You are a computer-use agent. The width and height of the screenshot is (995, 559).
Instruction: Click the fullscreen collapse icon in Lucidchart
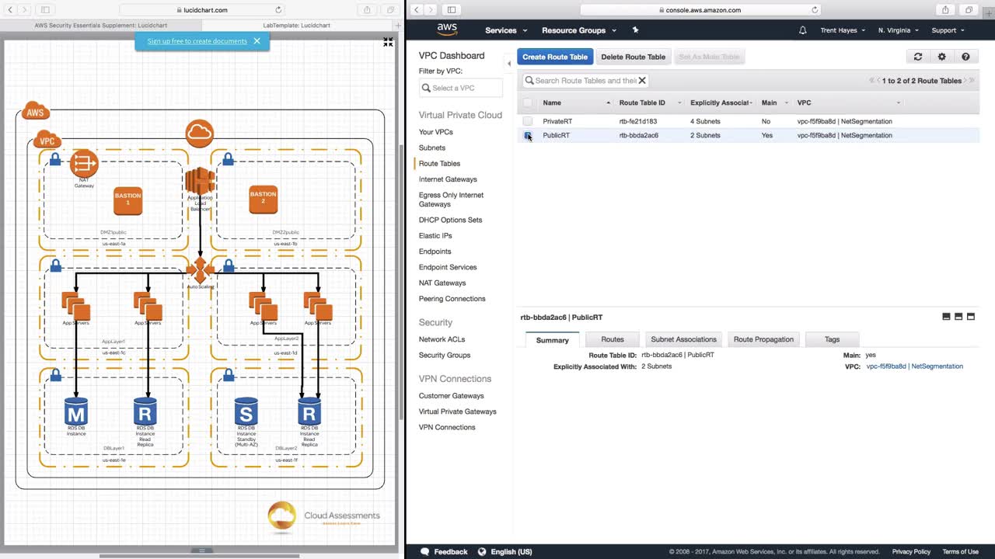388,42
